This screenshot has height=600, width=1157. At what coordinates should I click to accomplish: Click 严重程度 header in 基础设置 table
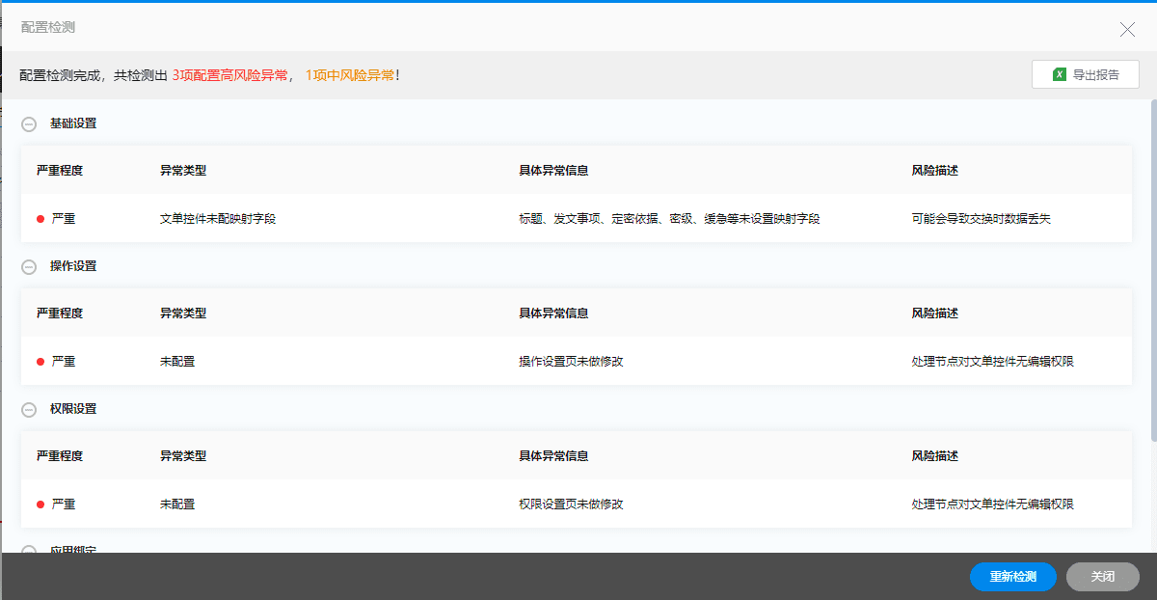pos(60,171)
